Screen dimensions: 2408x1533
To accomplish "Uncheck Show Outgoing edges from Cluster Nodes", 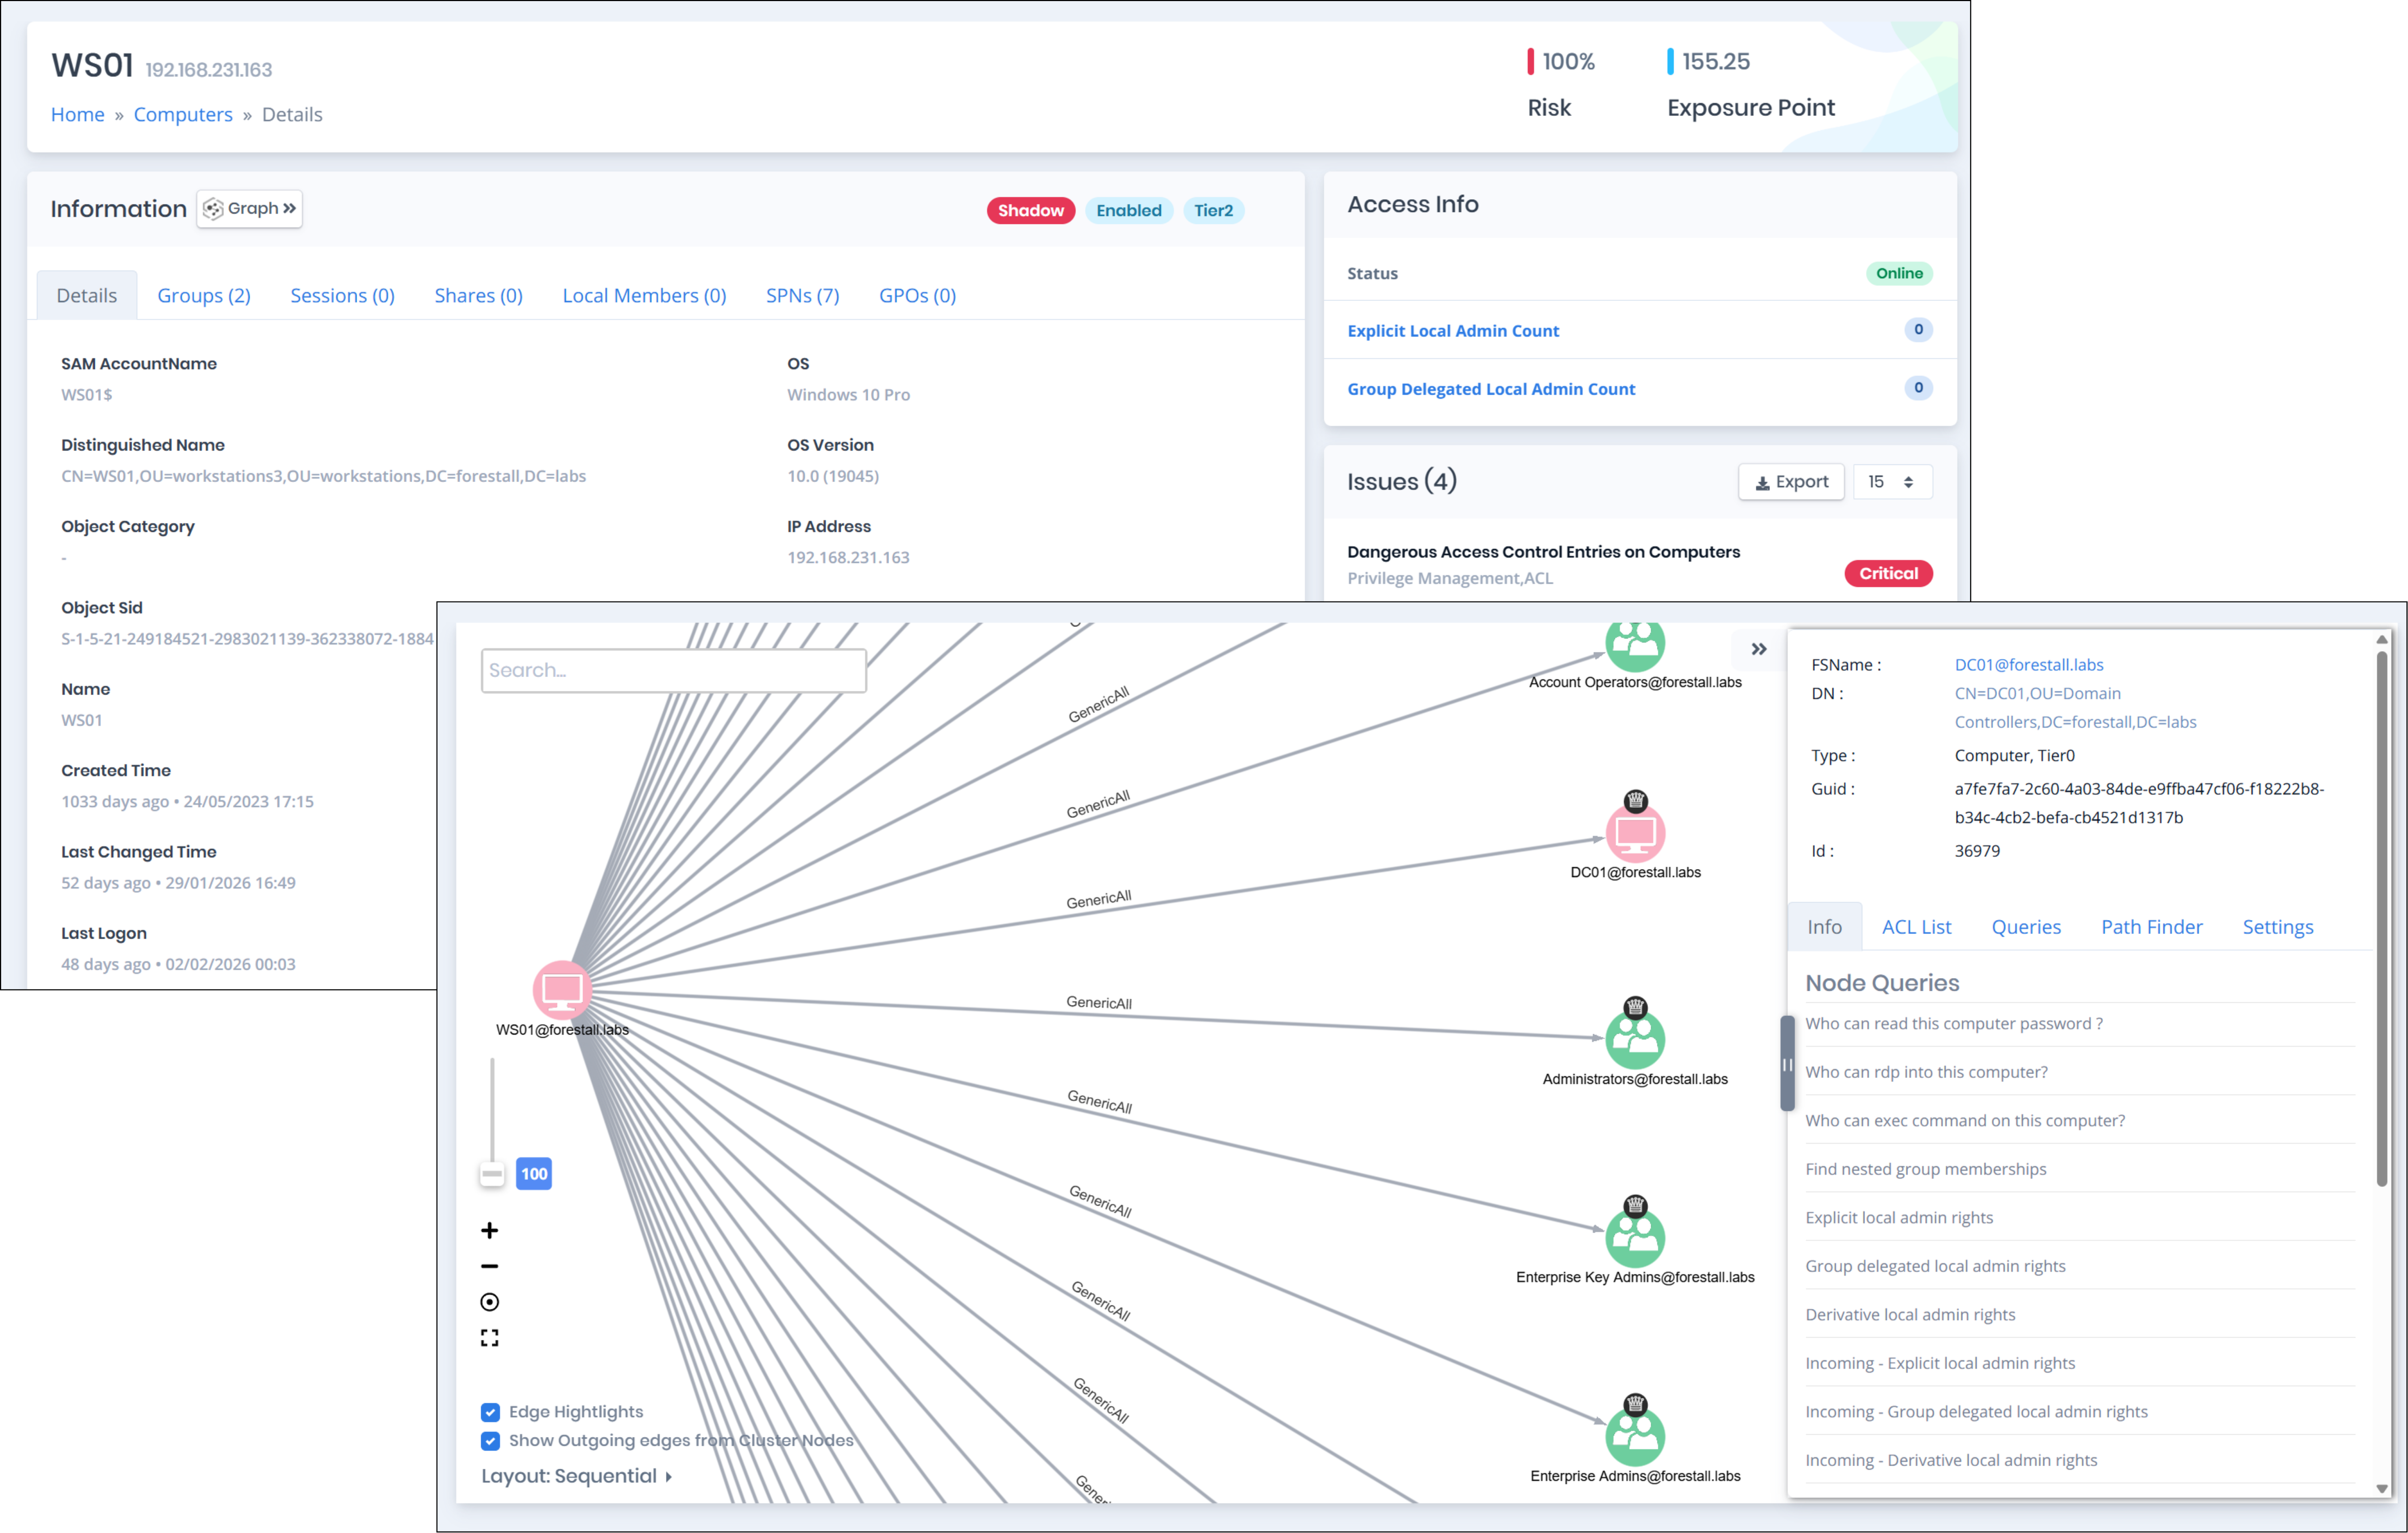I will click(x=490, y=1441).
